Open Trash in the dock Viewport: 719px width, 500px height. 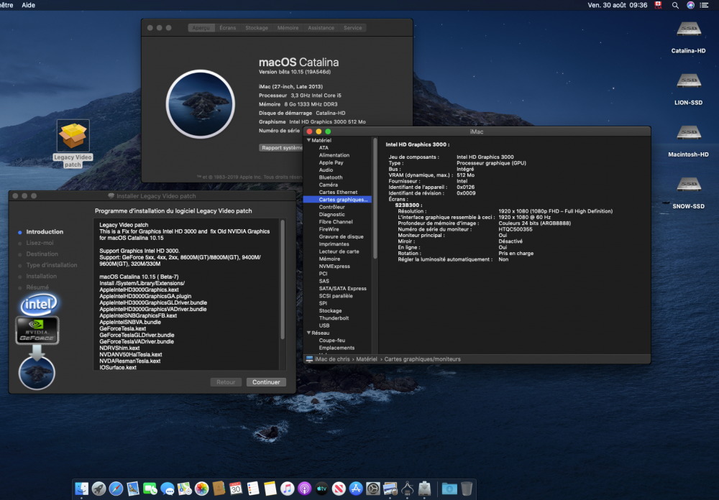[467, 489]
